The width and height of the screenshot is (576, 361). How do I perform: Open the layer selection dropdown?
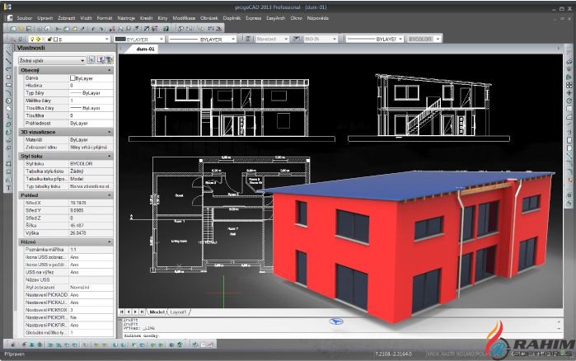coord(107,40)
